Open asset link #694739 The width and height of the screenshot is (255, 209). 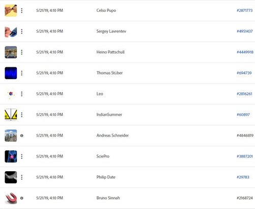click(244, 73)
